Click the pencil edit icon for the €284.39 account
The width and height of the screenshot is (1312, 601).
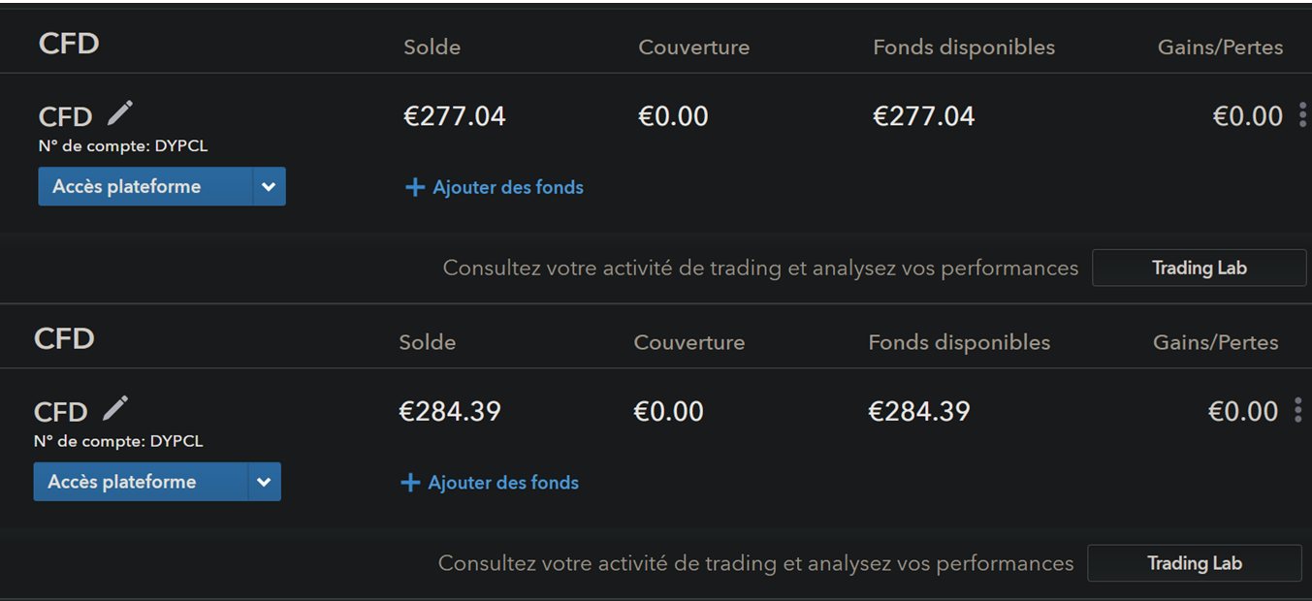tap(115, 408)
